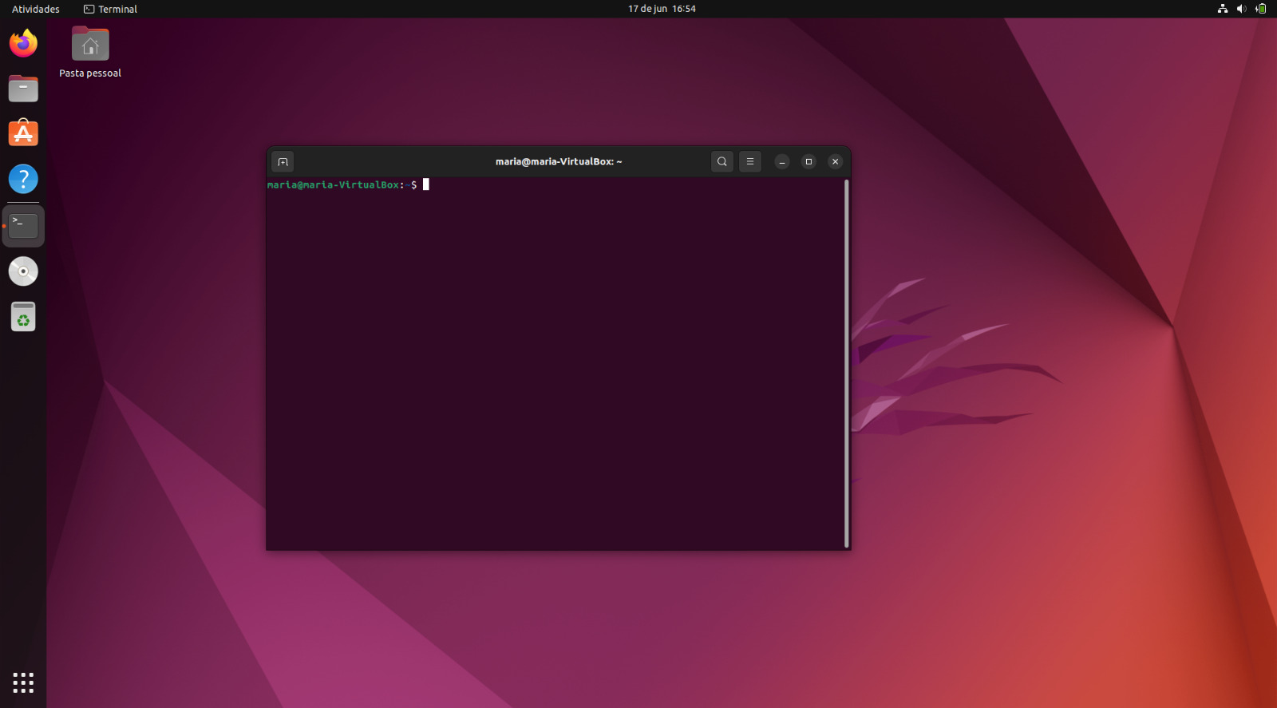Image resolution: width=1277 pixels, height=708 pixels.
Task: Open the clock calendar showing 17 de jun
Action: pyautogui.click(x=662, y=9)
